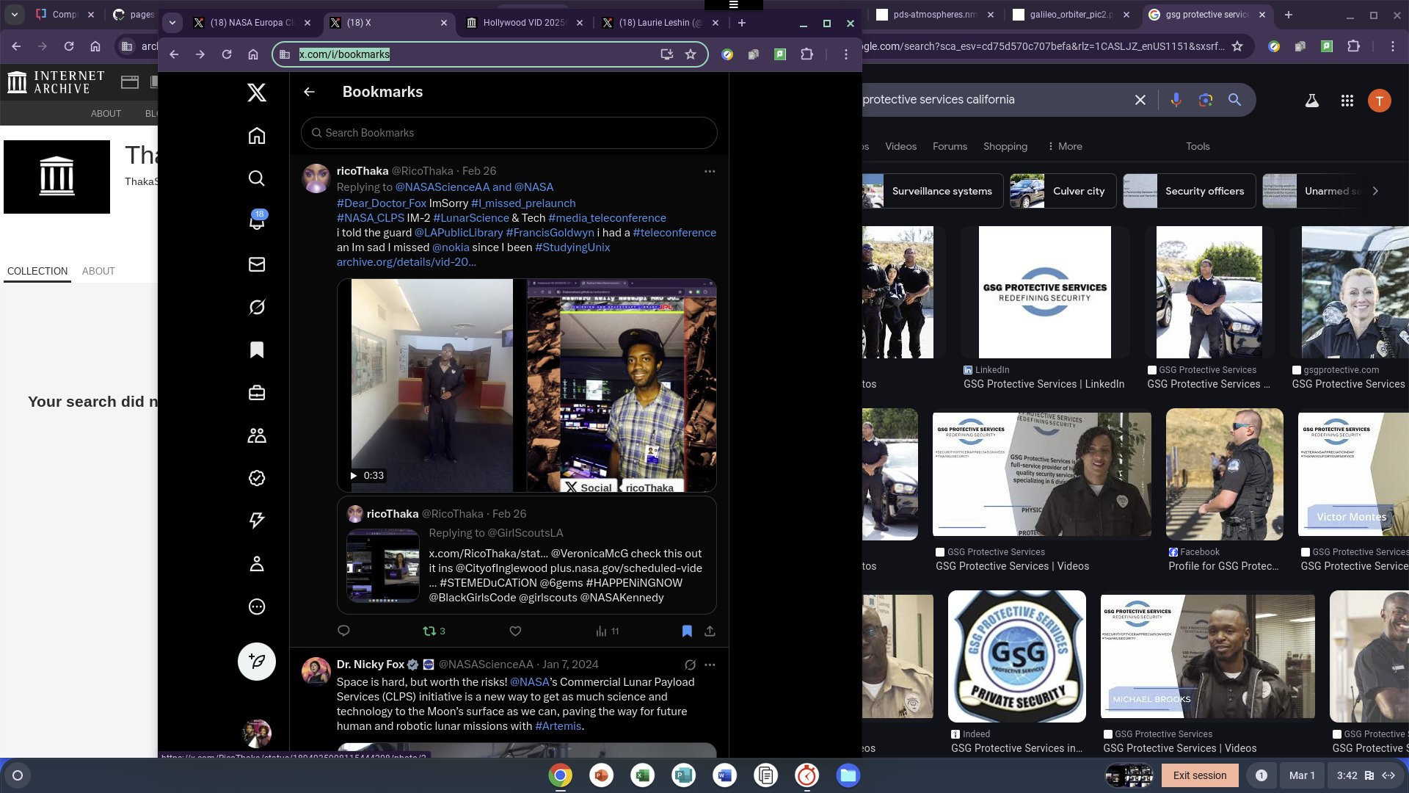Click the X logo in the sidebar
The width and height of the screenshot is (1409, 793).
pyautogui.click(x=256, y=93)
